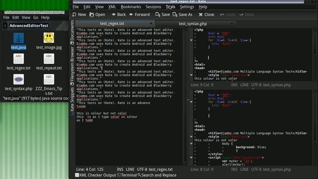Select test_repeat.txt file icon

coord(49,59)
